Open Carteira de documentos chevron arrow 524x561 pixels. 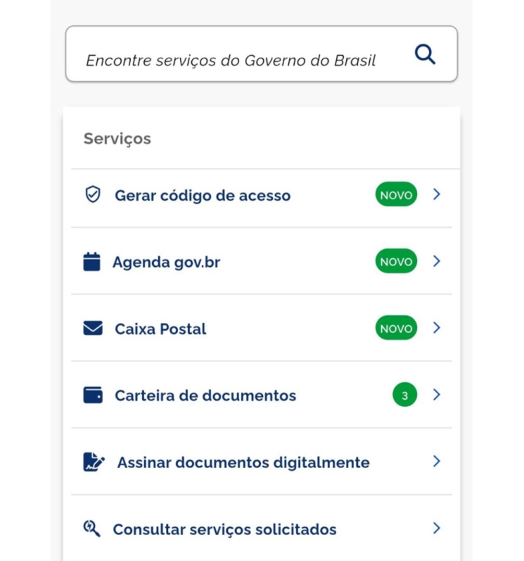click(437, 395)
